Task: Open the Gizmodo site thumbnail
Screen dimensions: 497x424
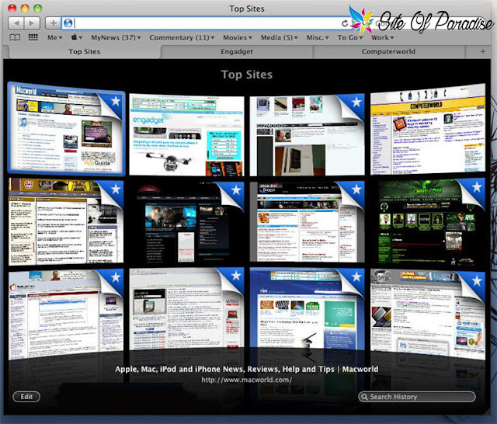Action: click(308, 135)
